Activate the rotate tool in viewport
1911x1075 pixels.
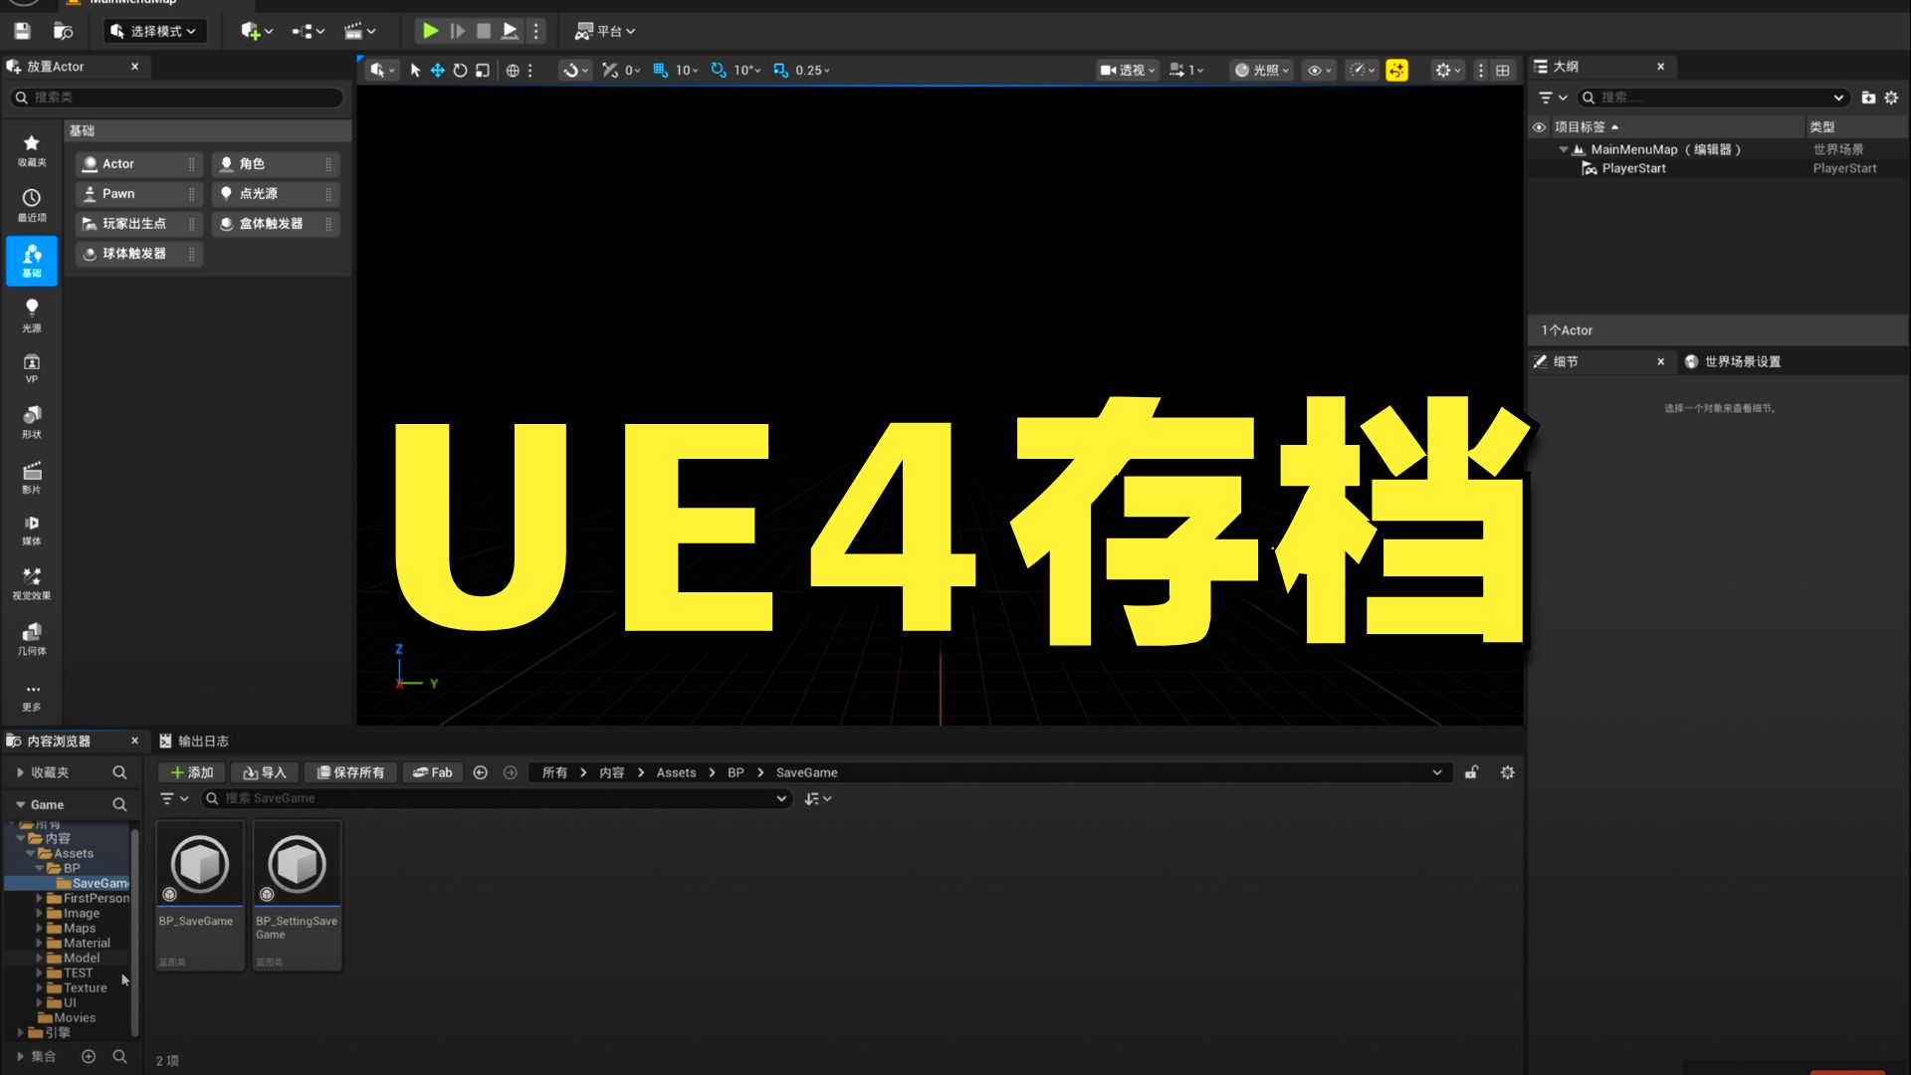[x=460, y=71]
